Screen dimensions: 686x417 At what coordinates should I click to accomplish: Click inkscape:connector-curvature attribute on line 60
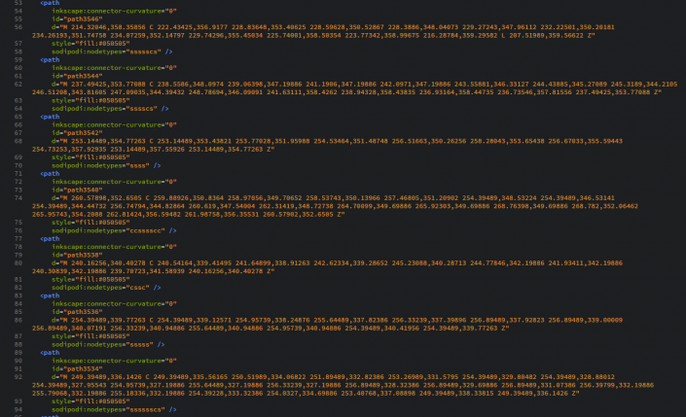coord(114,68)
